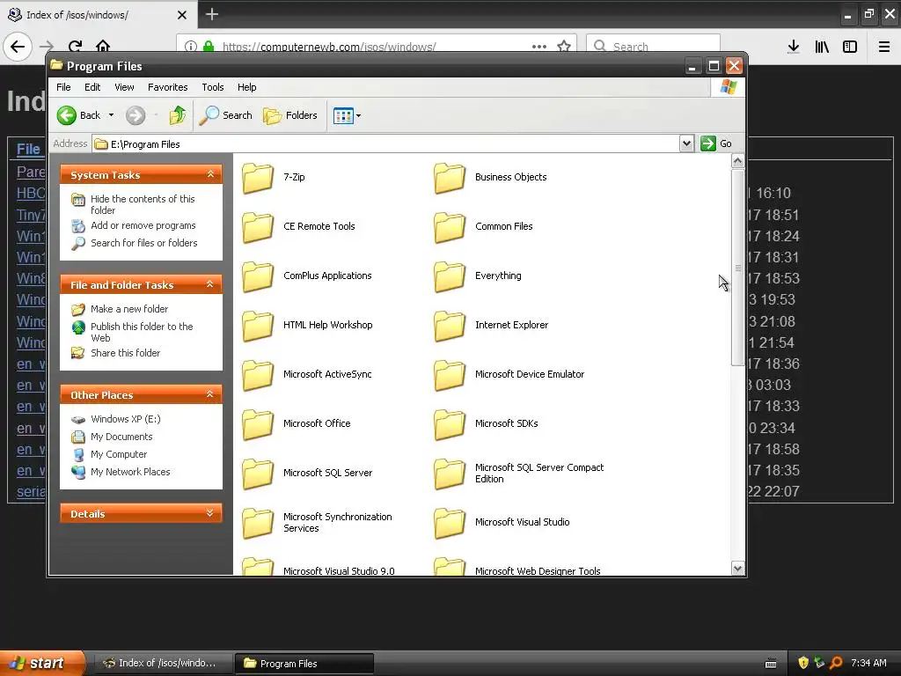This screenshot has width=901, height=676.
Task: Select the Everything folder icon
Action: click(450, 276)
